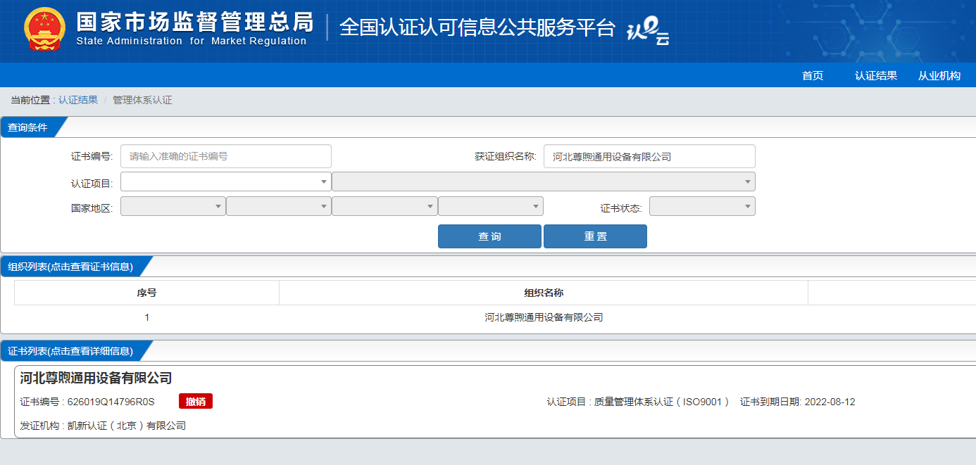The height and width of the screenshot is (465, 976).
Task: Open the second 国家地区 dropdown
Action: [x=279, y=206]
